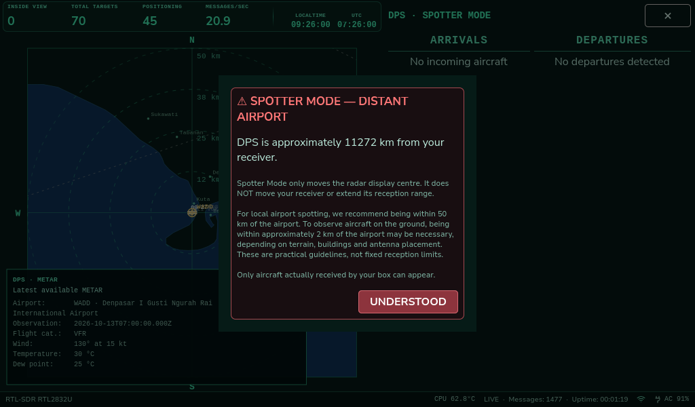This screenshot has width=695, height=407.
Task: Click the INSIDE VIEW counter value 0
Action: coord(11,21)
